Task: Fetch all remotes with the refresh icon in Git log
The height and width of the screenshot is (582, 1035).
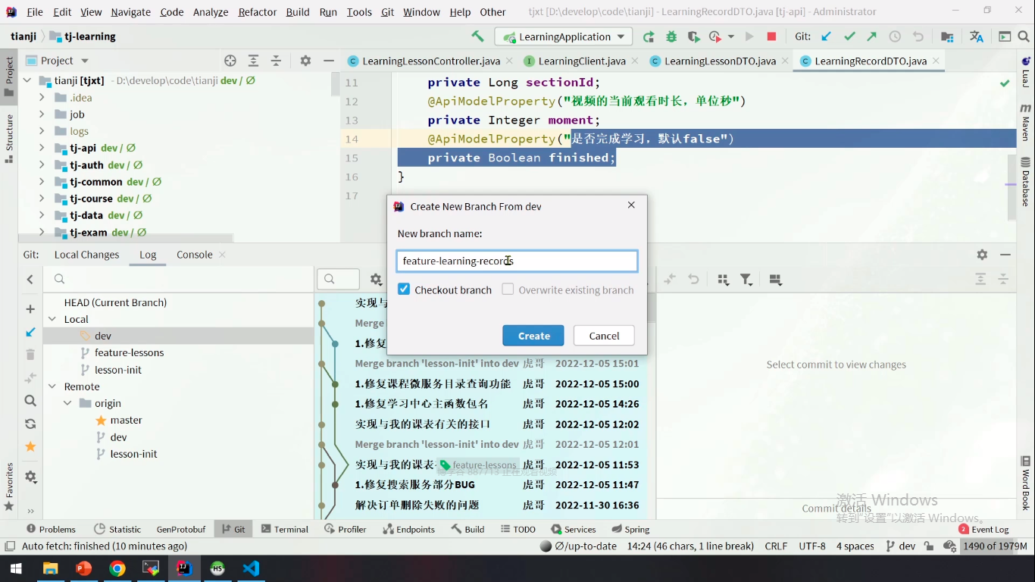Action: pos(30,424)
